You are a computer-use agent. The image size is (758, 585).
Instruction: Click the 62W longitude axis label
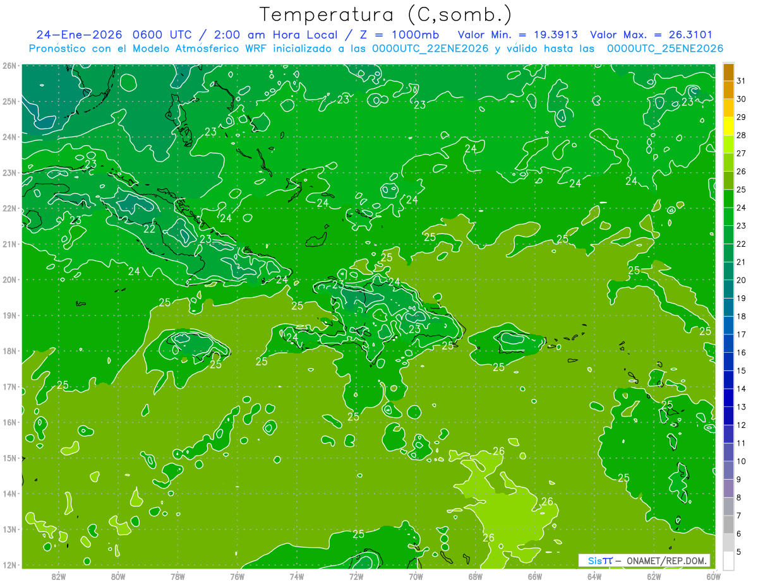[x=654, y=576]
